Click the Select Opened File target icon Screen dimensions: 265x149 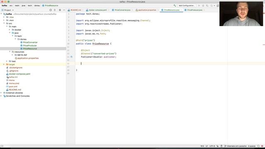click(51, 10)
